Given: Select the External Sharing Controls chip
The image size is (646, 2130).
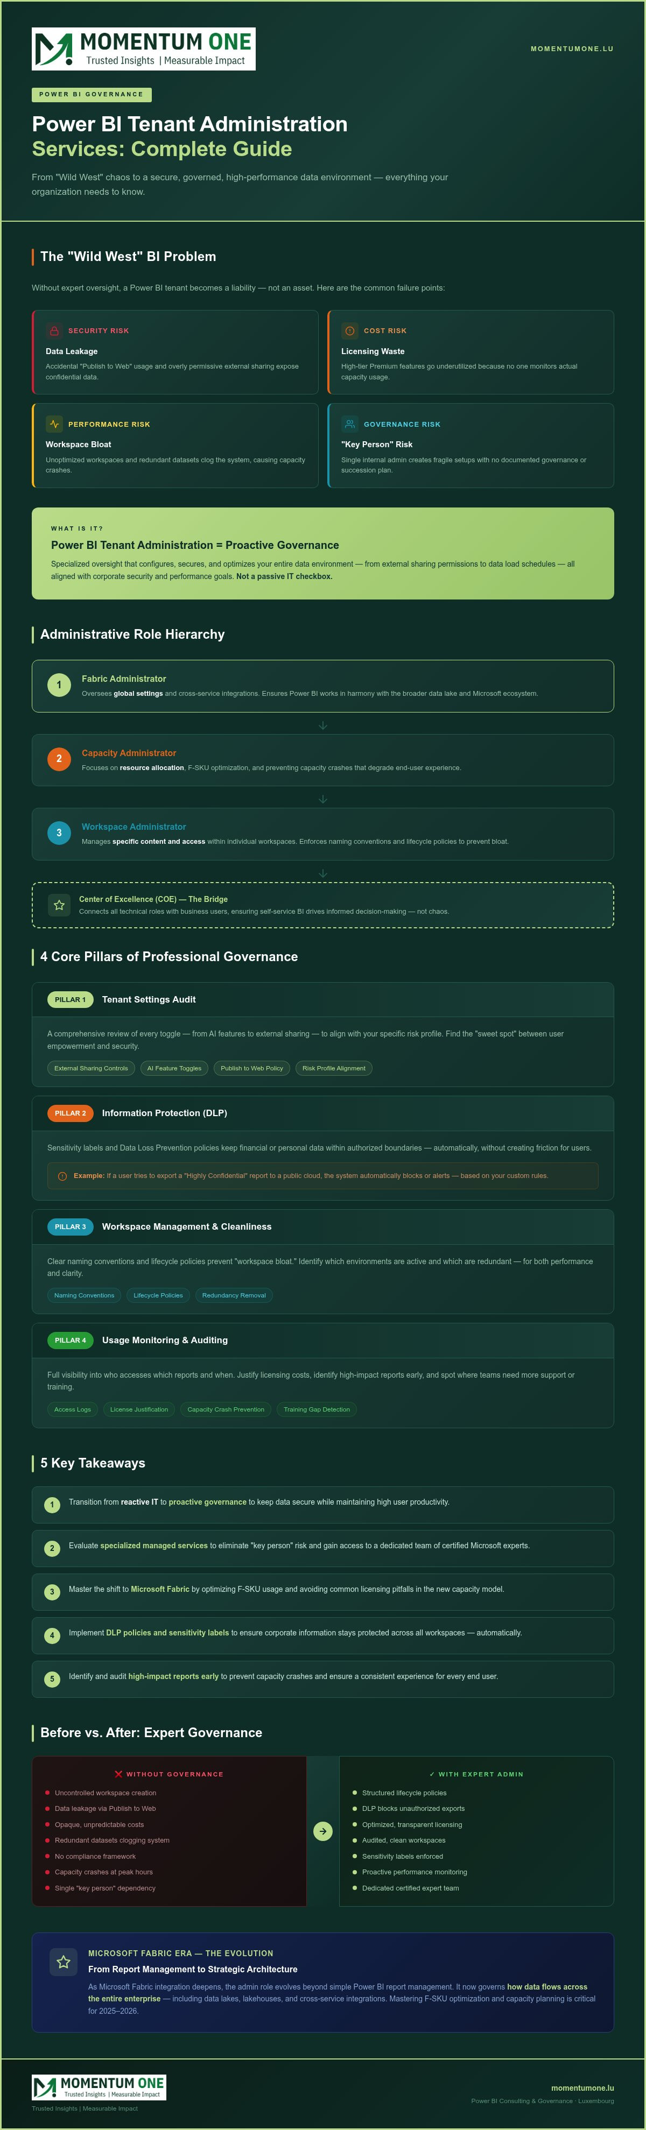Looking at the screenshot, I should tap(91, 1068).
